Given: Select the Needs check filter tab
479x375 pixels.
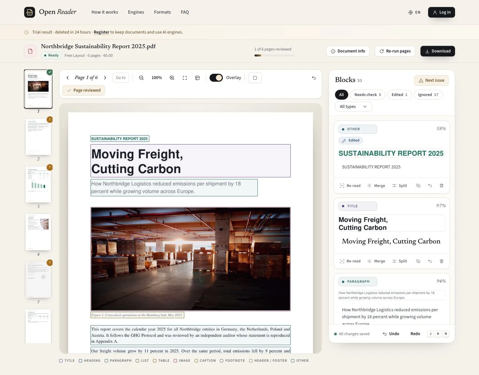Looking at the screenshot, I should [x=368, y=95].
